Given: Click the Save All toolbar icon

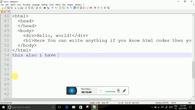Looking at the screenshot, I should pos(12,8).
